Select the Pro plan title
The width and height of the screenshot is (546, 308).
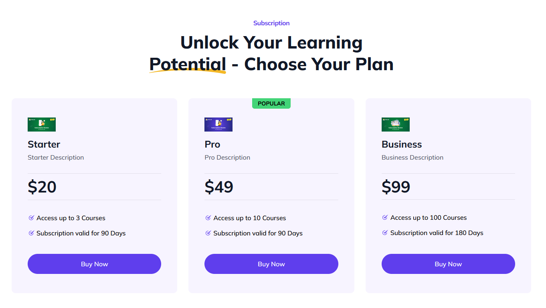coord(212,144)
